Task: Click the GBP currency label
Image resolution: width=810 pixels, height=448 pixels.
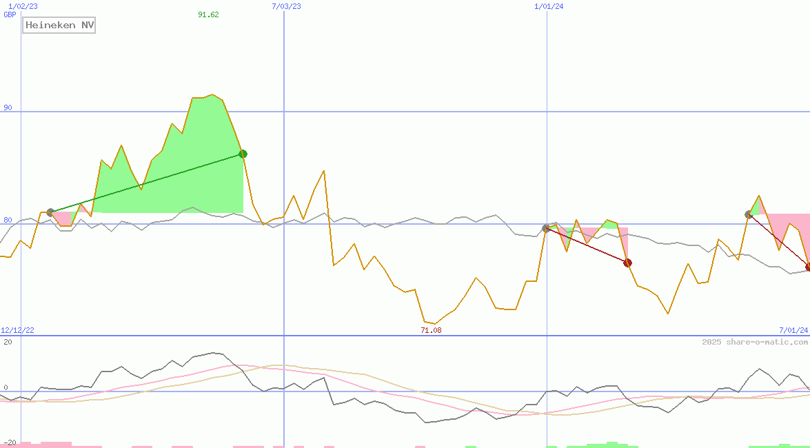Action: click(x=10, y=14)
